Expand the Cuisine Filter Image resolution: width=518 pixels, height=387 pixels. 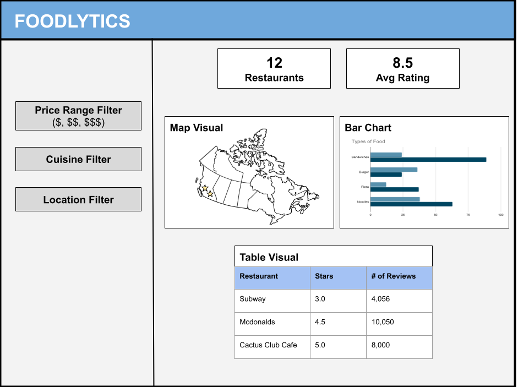click(78, 159)
